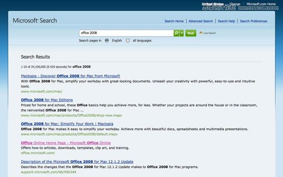Click the Change country link

[235, 4]
